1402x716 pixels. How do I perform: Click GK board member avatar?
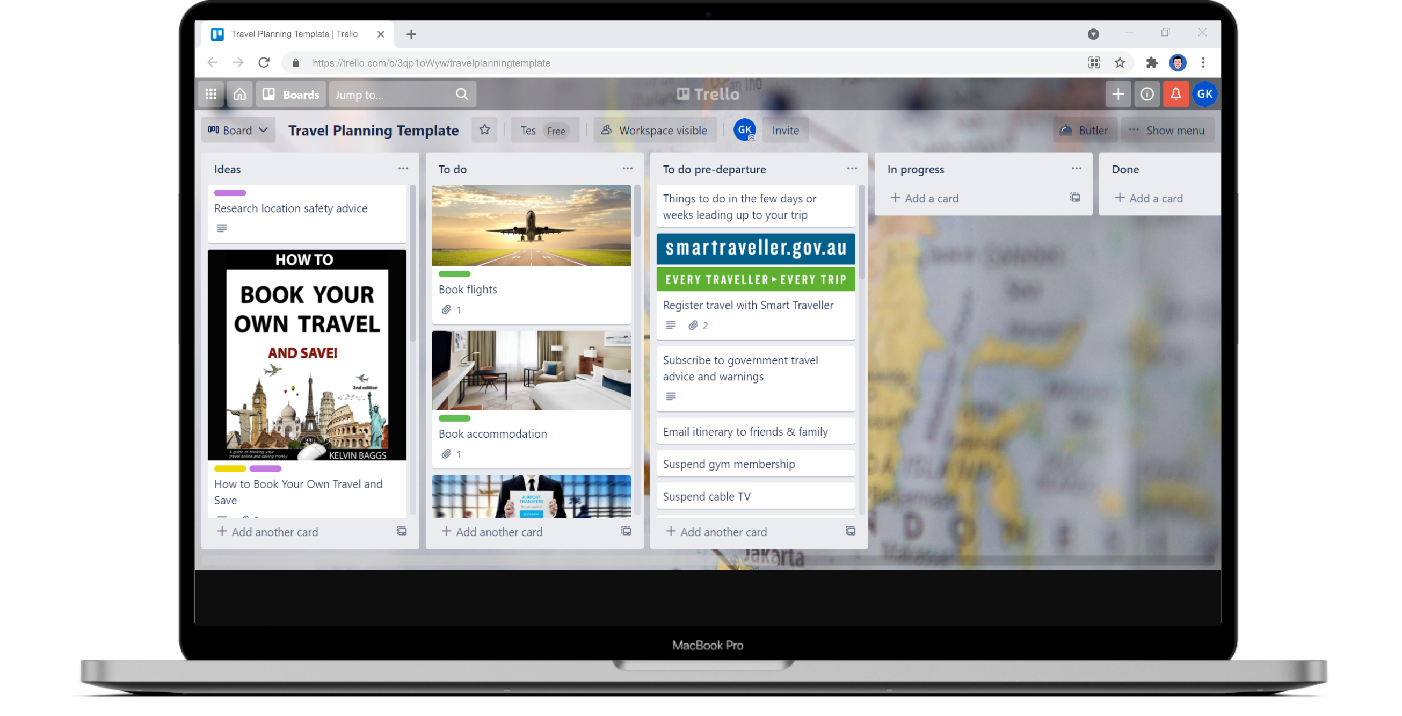tap(745, 130)
